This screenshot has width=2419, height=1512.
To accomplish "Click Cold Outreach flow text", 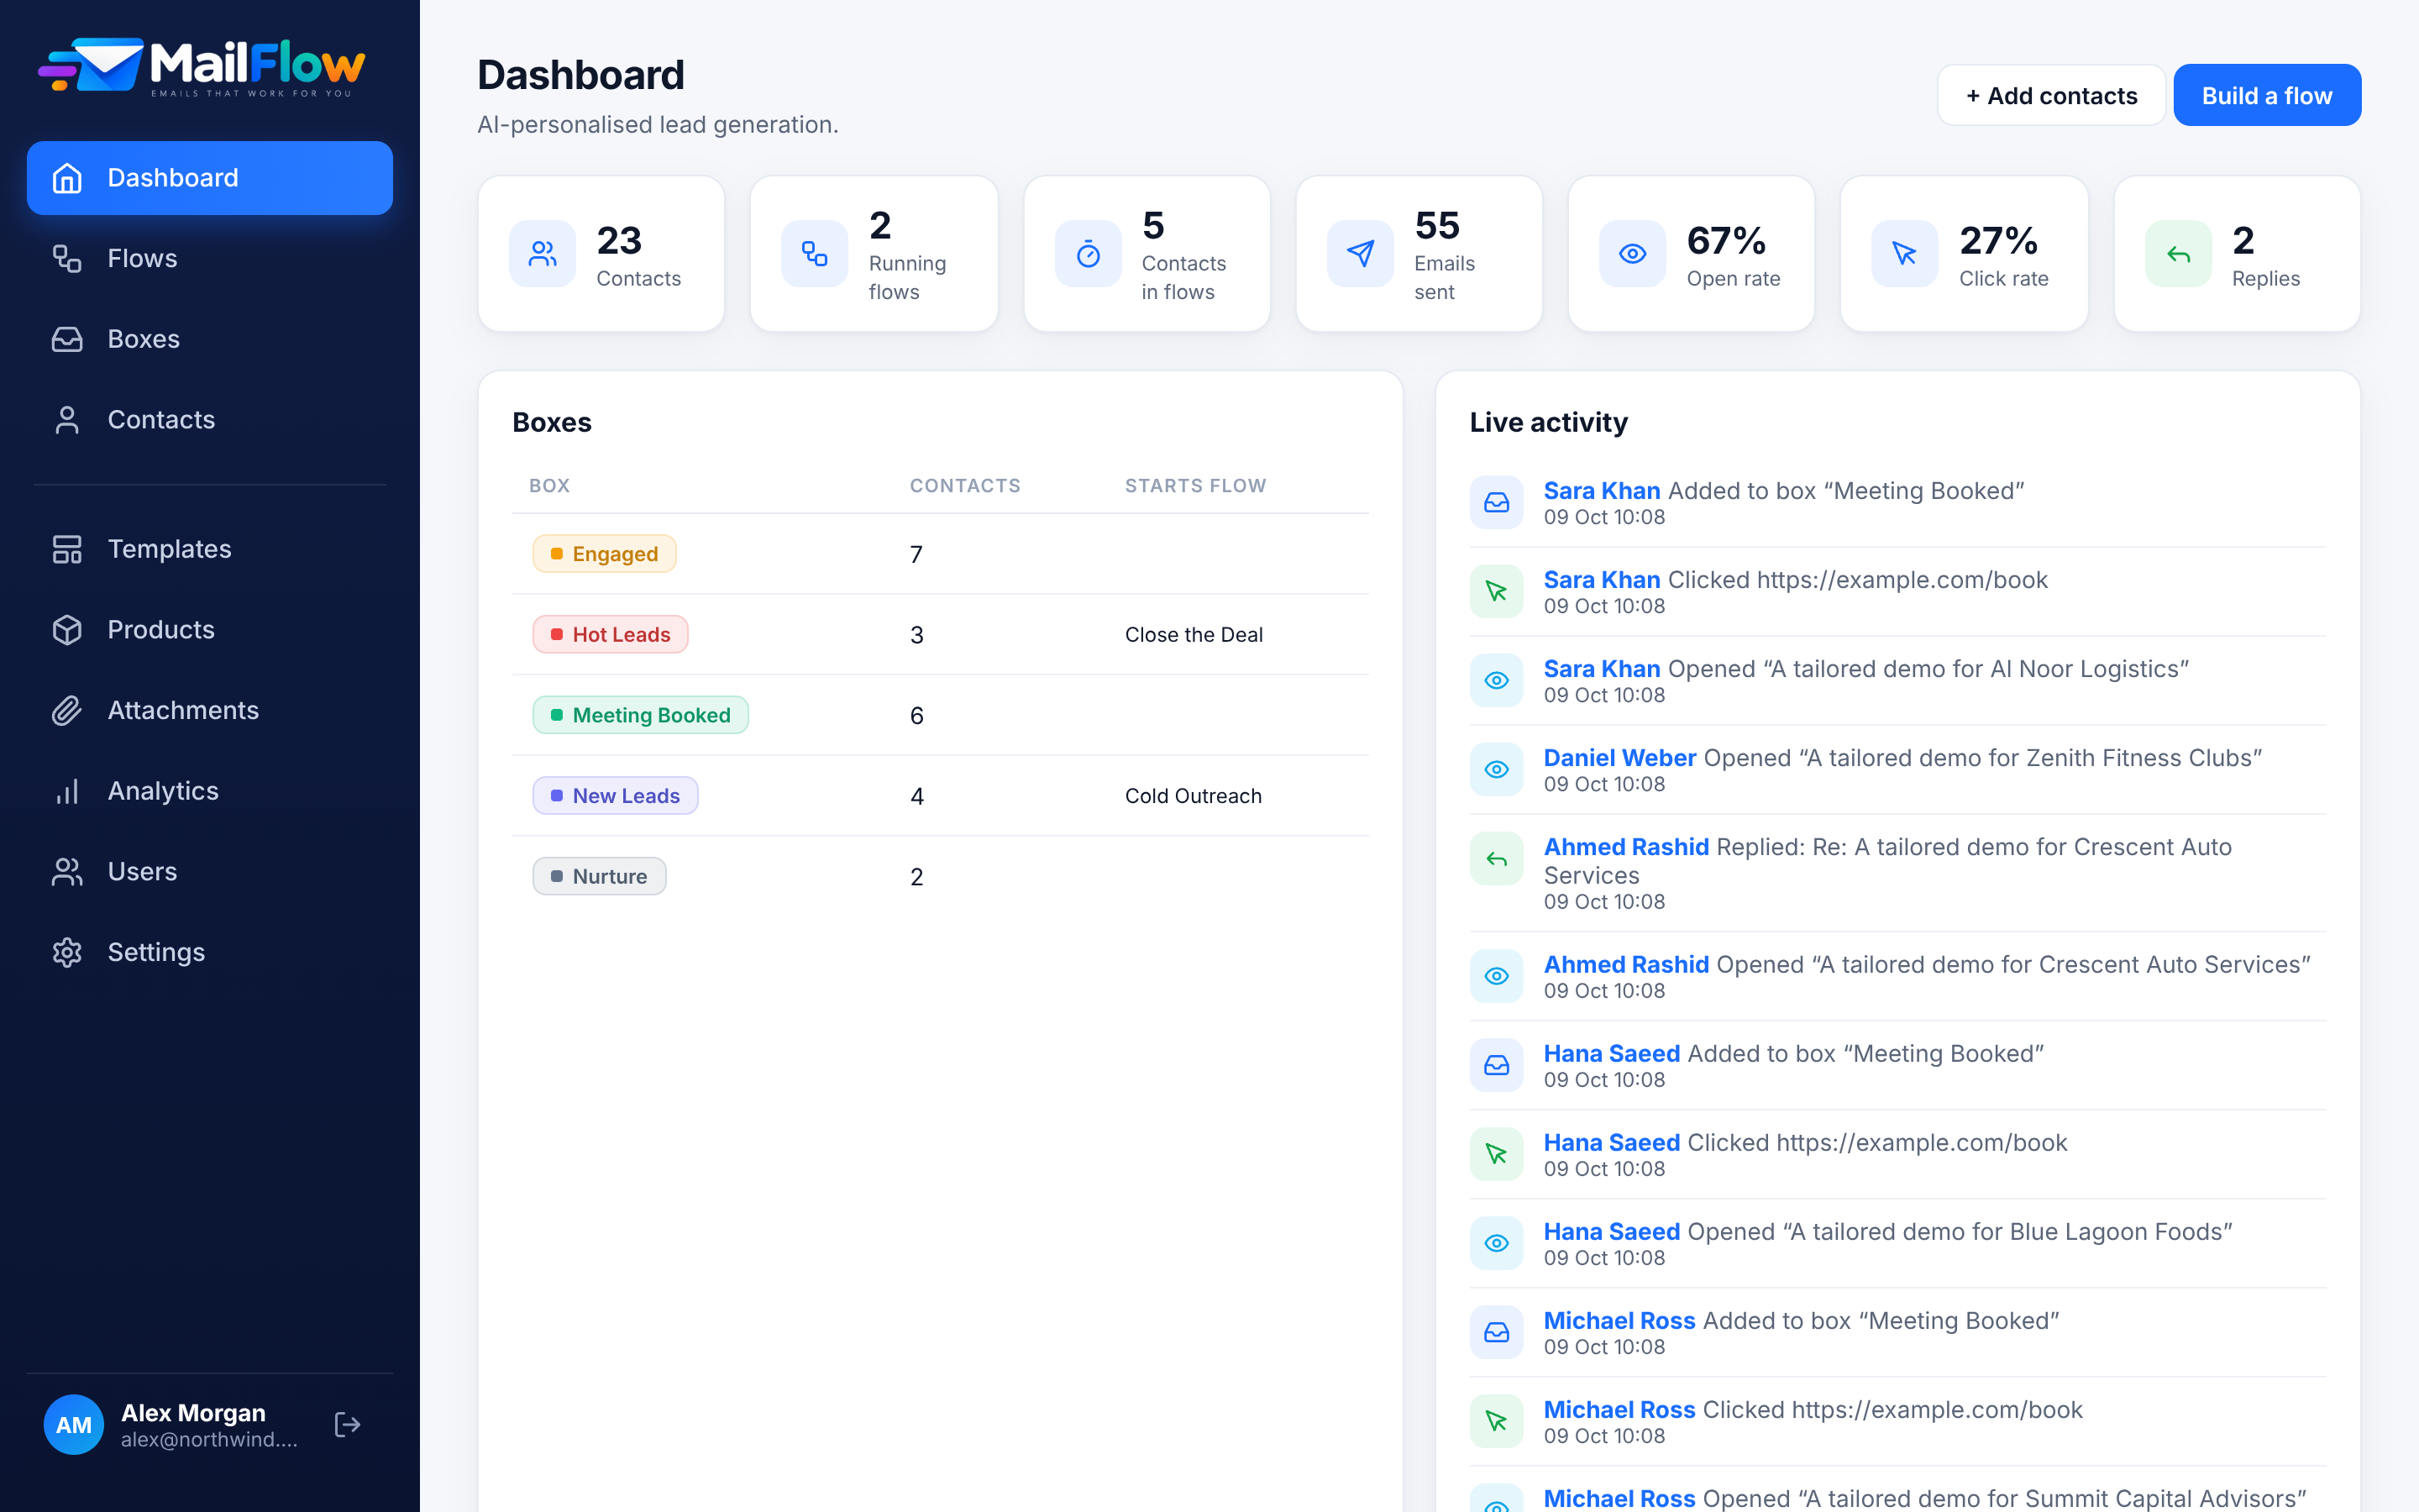I will pyautogui.click(x=1193, y=796).
